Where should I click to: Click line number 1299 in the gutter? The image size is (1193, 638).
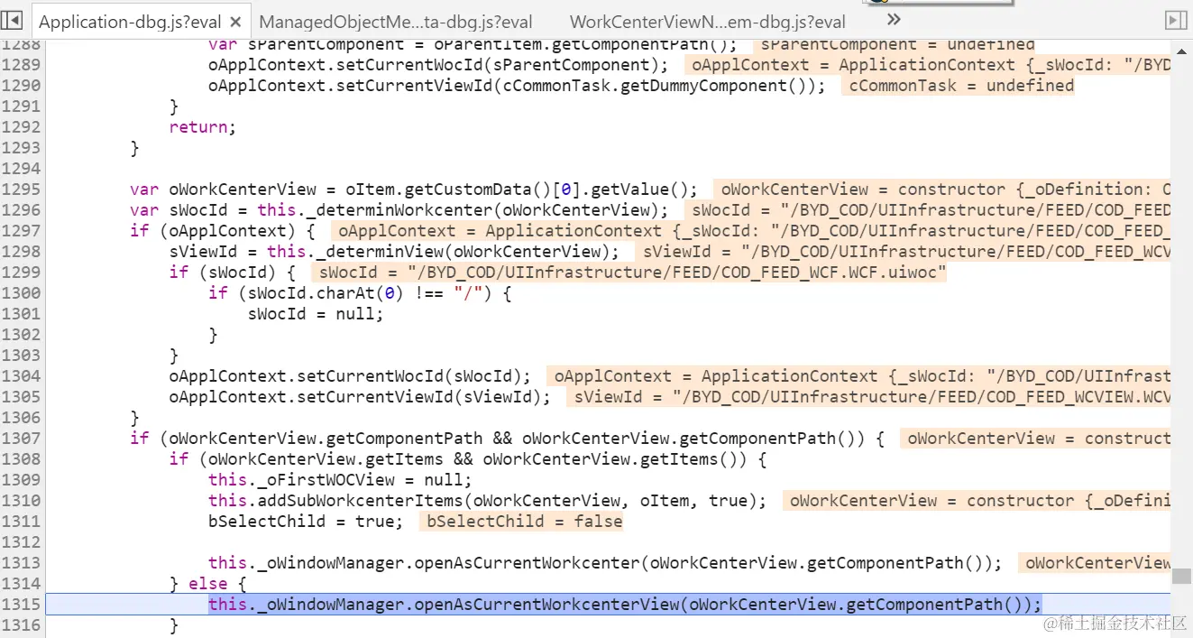(21, 273)
